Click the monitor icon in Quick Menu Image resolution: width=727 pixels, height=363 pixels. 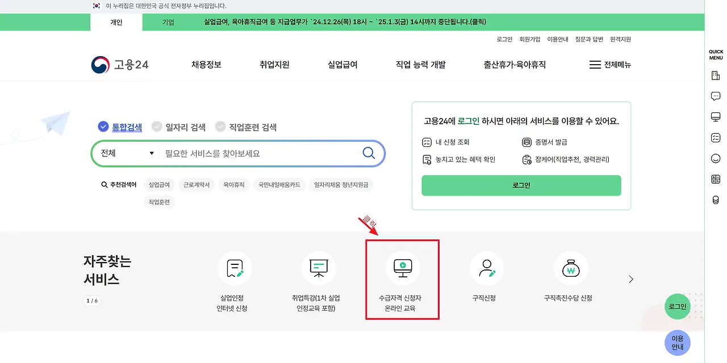(716, 117)
